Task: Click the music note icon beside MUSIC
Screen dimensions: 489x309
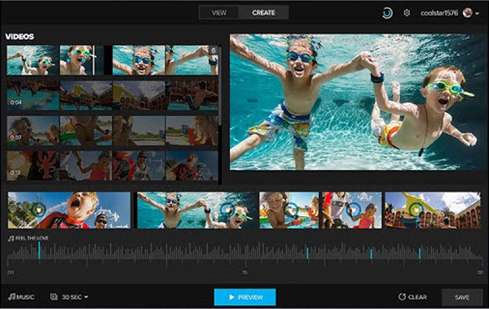Action: pos(11,297)
